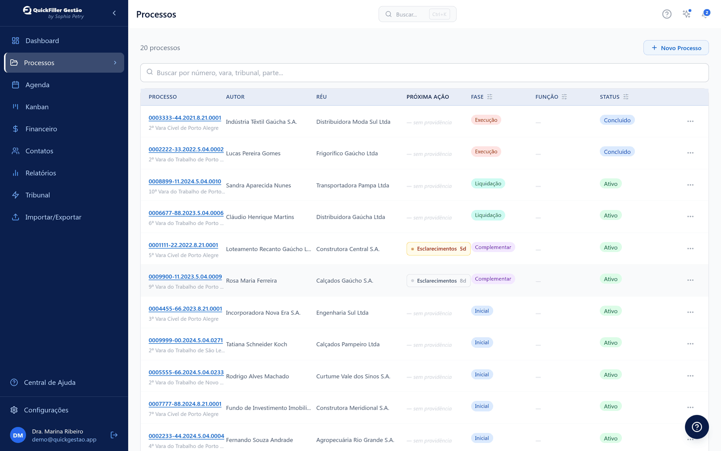Open row actions for Lucas Pereira Gomes
721x451 pixels.
coord(690,153)
